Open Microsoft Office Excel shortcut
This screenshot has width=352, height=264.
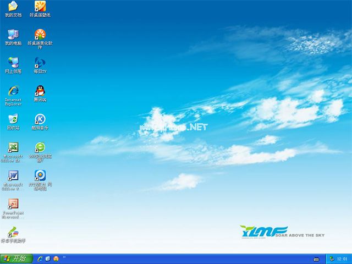click(x=13, y=147)
